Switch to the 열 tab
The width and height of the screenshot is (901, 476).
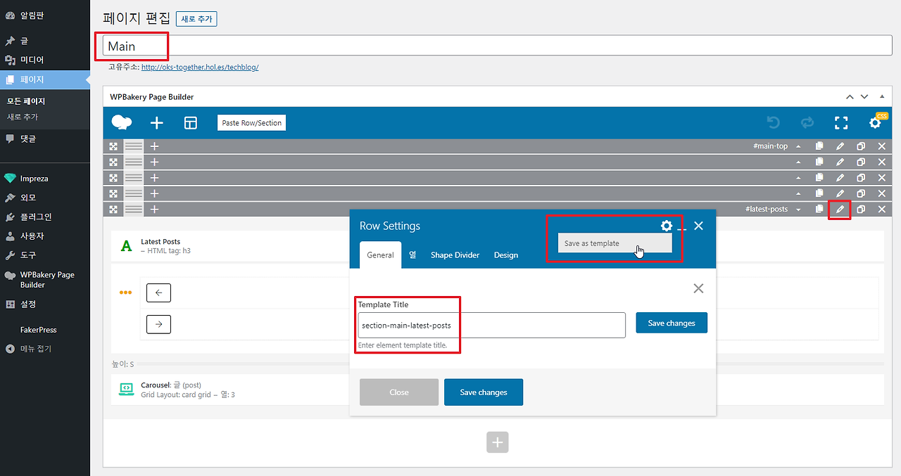coord(412,255)
